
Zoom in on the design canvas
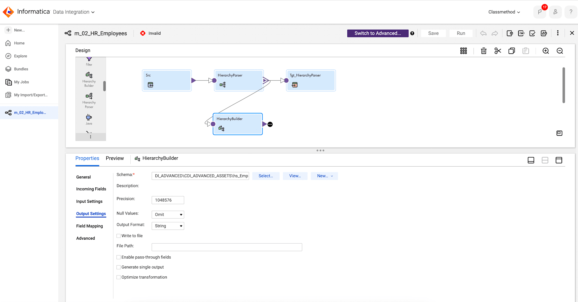coord(546,51)
